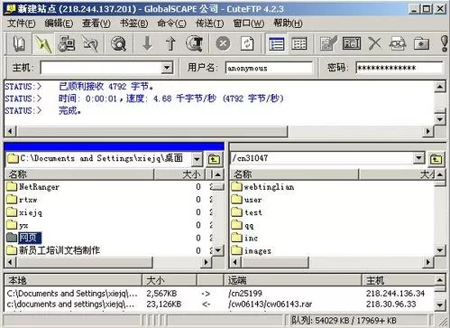Image resolution: width=450 pixels, height=328 pixels.
Task: Select the xiejq local folder
Action: coord(24,212)
